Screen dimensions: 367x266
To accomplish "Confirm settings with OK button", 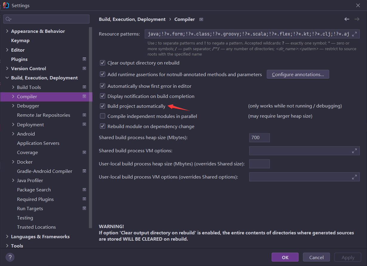I will [x=285, y=257].
